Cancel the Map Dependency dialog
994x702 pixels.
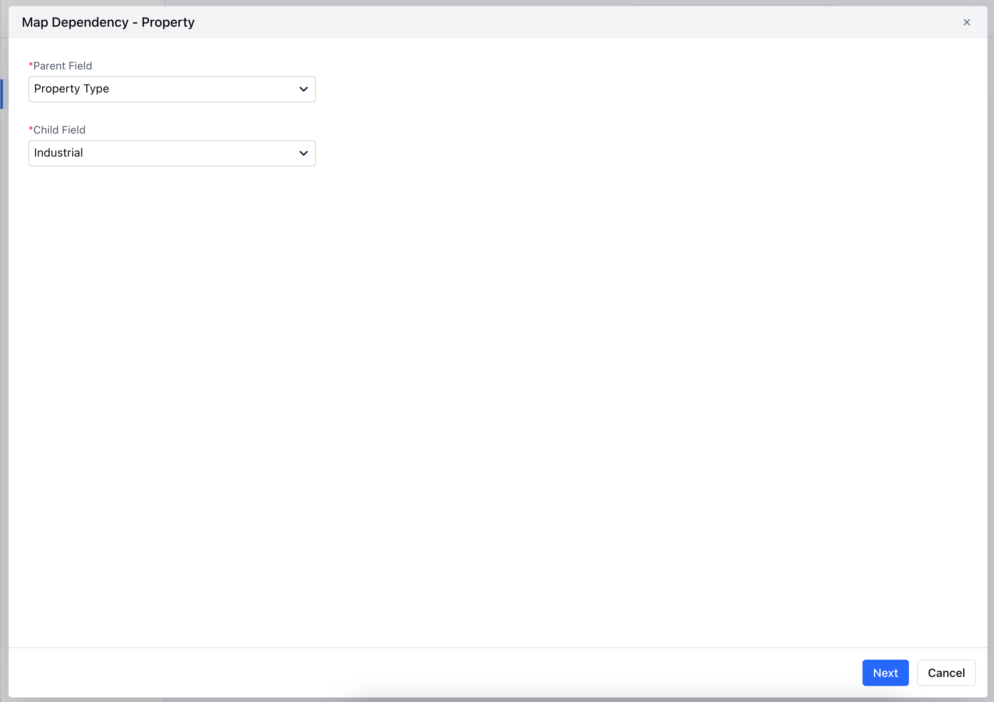[x=946, y=672]
